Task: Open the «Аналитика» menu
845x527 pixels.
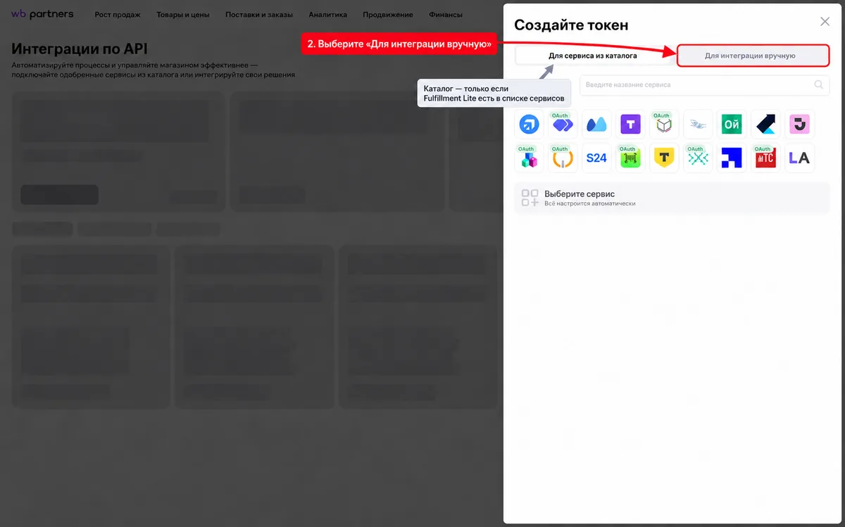Action: tap(328, 14)
